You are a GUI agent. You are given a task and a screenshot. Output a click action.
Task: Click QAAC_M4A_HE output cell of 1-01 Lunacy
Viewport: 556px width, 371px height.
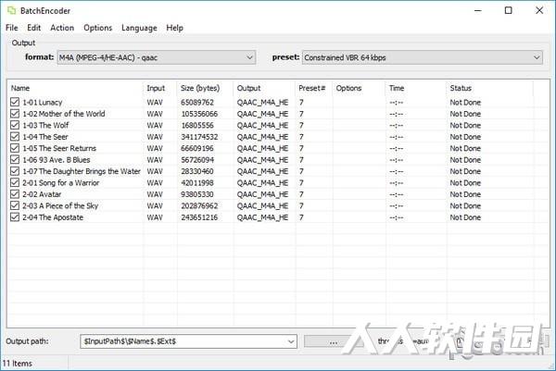pos(262,103)
